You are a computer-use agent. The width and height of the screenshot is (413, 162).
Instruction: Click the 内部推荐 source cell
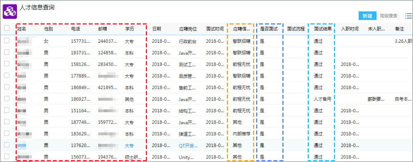[x=241, y=134]
